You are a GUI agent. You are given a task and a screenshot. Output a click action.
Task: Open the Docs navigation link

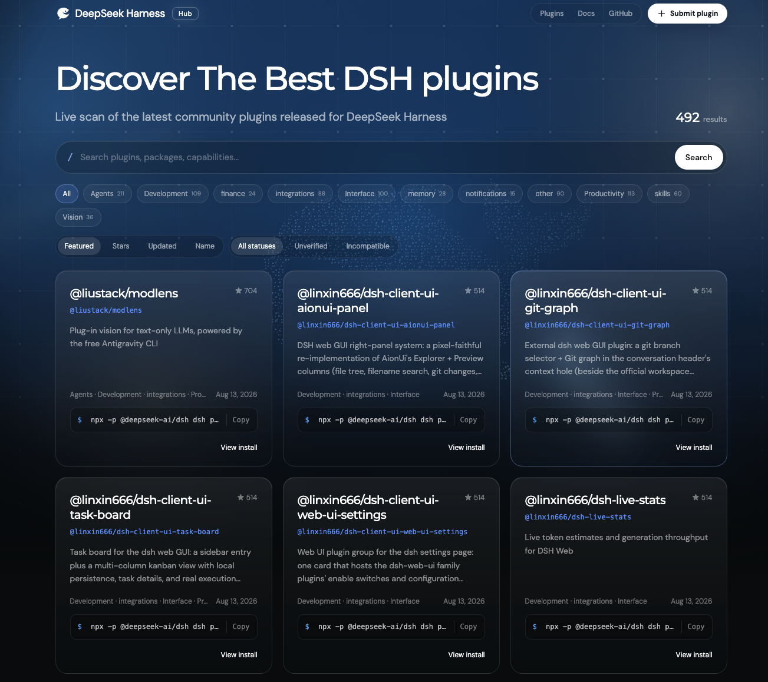[x=586, y=14]
